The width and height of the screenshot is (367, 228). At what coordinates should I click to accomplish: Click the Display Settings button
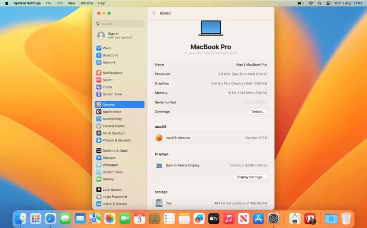(x=251, y=177)
